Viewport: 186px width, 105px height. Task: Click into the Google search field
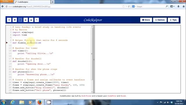click(151, 6)
